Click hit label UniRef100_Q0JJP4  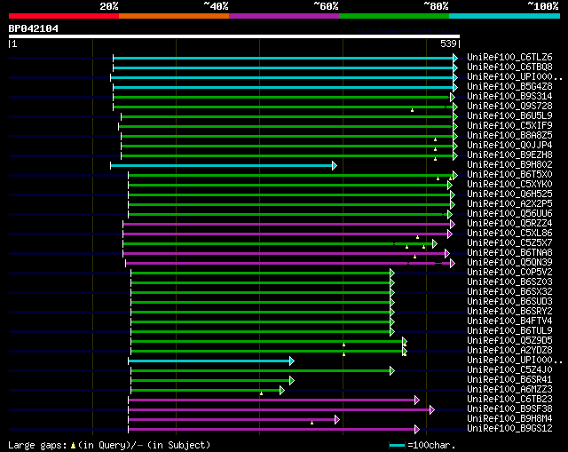point(509,146)
